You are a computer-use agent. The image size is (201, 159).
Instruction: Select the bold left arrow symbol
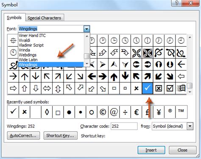(92, 77)
